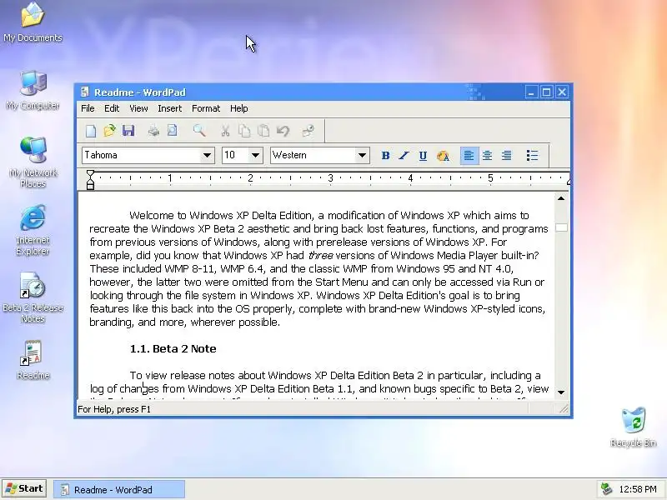
Task: Click the italic word "three" in text
Action: click(320, 256)
